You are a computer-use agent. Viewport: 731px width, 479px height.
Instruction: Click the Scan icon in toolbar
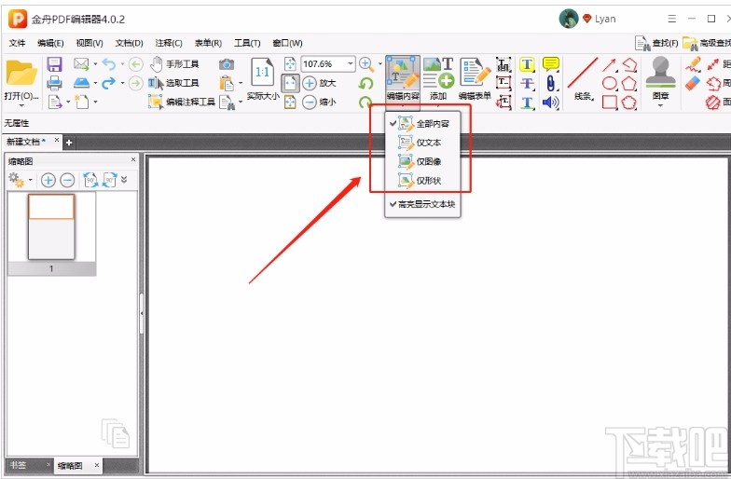[x=81, y=83]
